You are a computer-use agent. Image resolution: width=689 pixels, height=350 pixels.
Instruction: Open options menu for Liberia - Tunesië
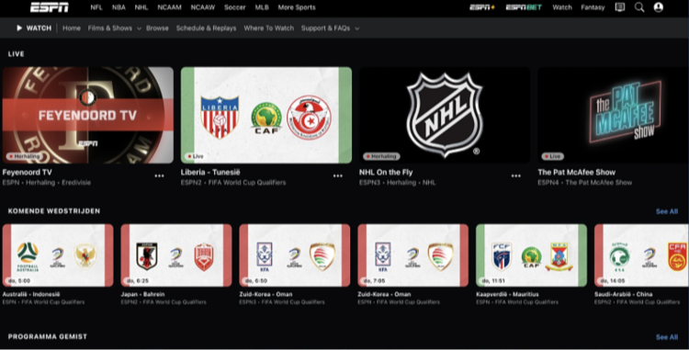coord(337,175)
